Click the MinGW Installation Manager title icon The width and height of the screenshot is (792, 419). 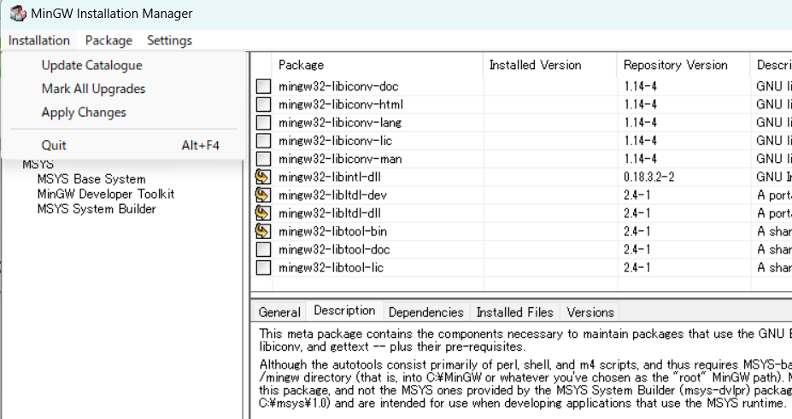(17, 14)
